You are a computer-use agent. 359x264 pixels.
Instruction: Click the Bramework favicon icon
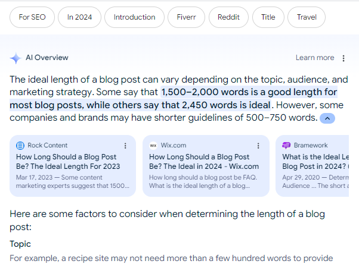coord(286,145)
